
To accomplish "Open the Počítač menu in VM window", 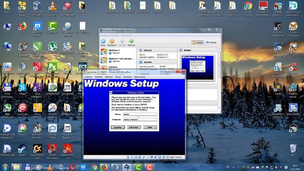I will [x=98, y=77].
